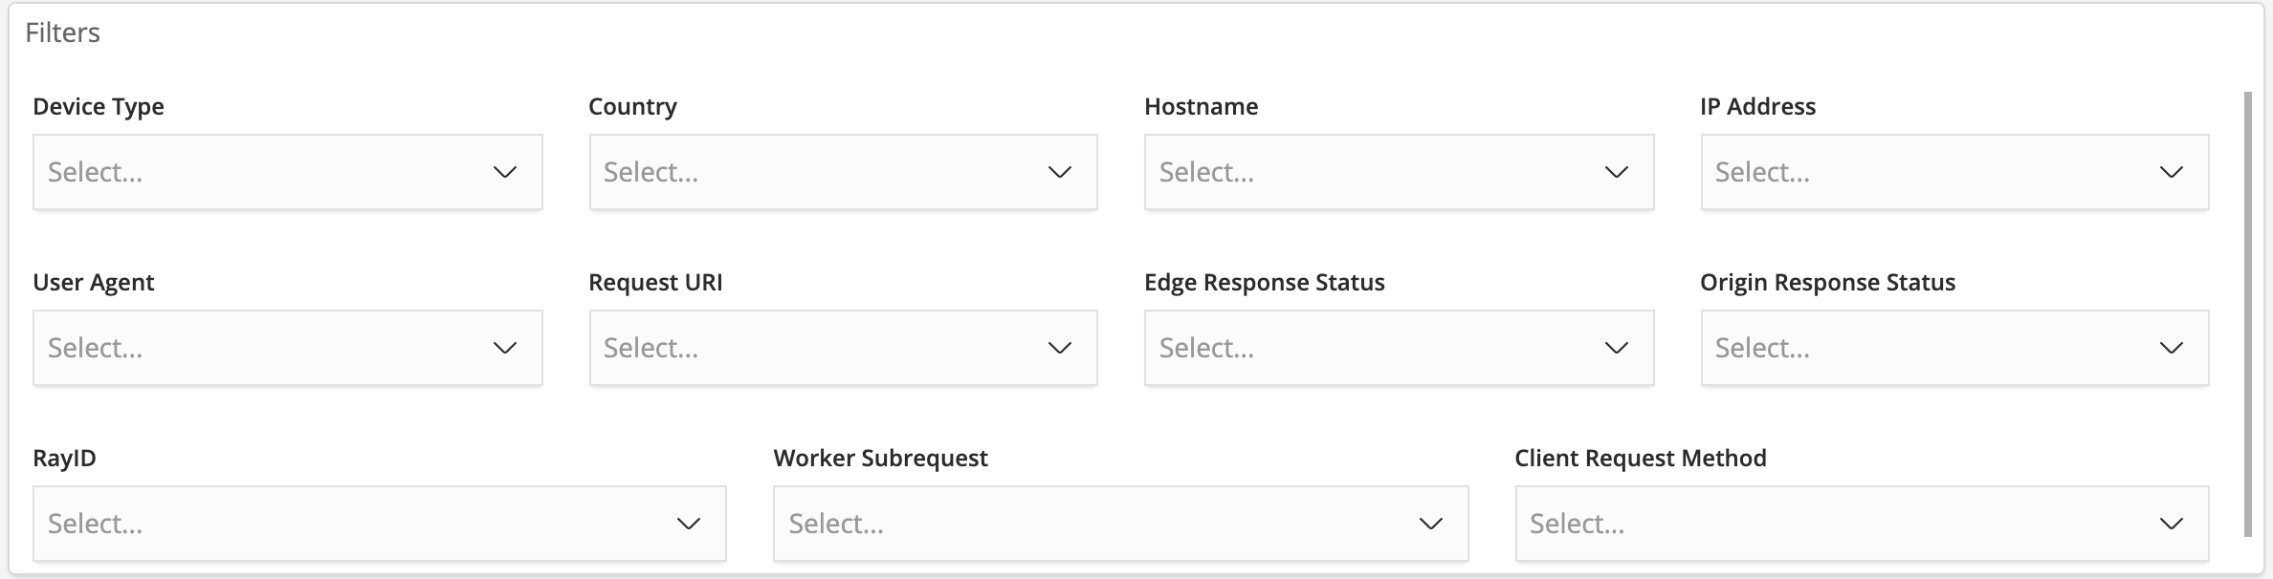Click the Country dropdown arrow
The width and height of the screenshot is (2273, 579).
(x=1061, y=172)
